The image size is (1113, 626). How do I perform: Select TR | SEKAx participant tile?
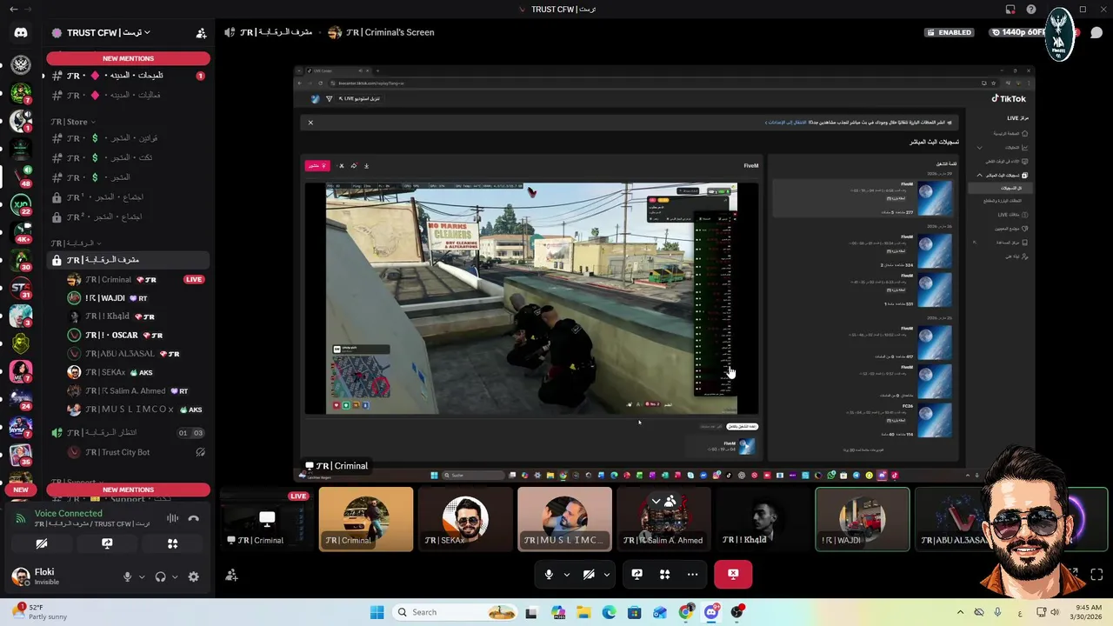click(x=465, y=519)
